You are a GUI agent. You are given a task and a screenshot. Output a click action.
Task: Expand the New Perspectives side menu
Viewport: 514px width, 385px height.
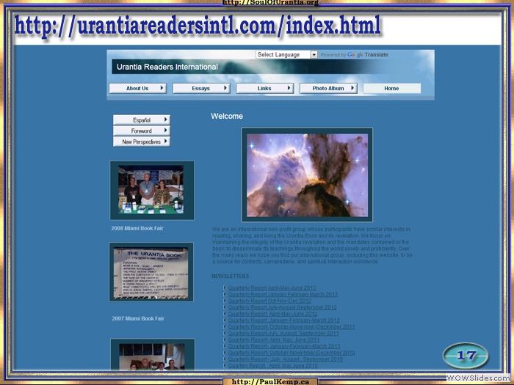[142, 142]
